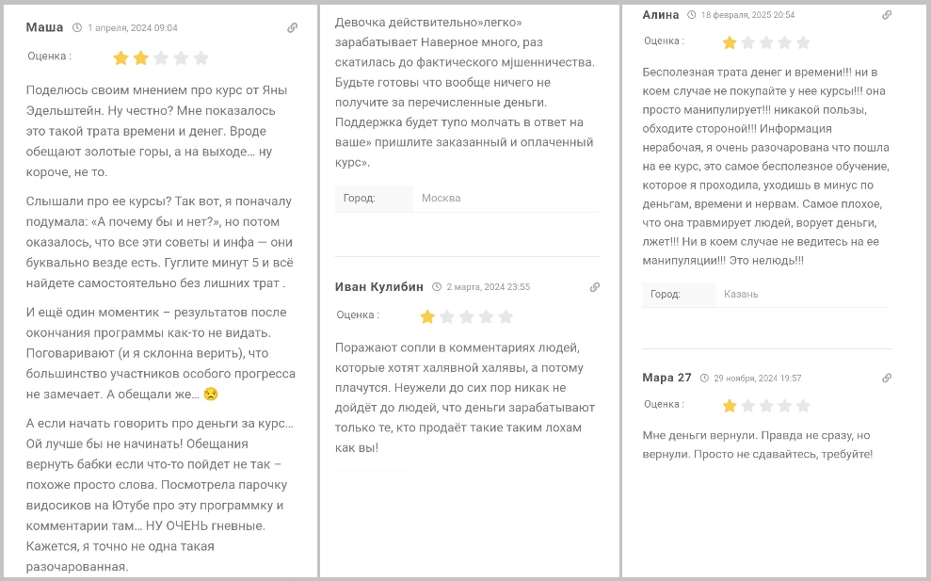Viewport: 931px width, 581px height.
Task: Click clock icon near Мара 27's date
Action: (x=704, y=378)
